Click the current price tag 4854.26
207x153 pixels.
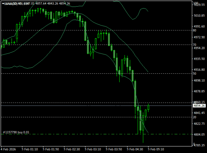[199, 106]
